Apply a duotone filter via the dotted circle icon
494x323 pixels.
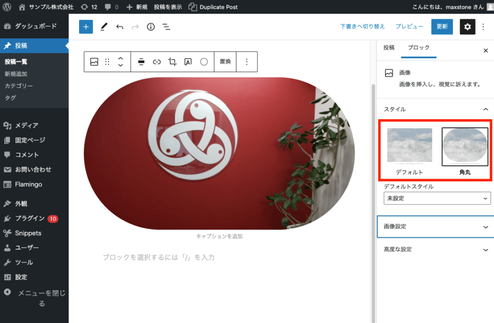[x=204, y=62]
